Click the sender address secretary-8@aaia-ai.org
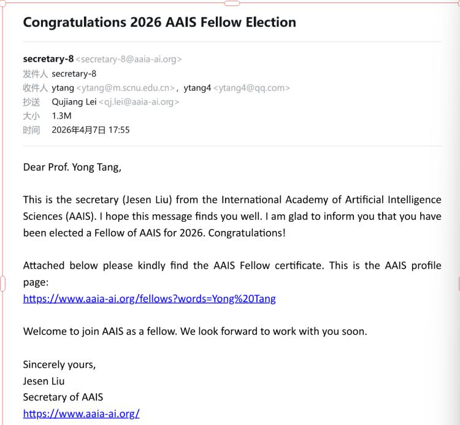460x425 pixels. coord(129,59)
